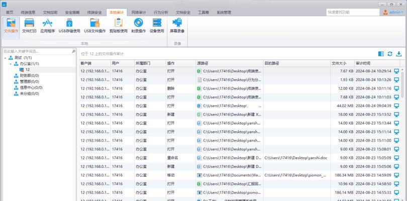Switch to the 网络审计 tab
Viewport: 407px width, 201px height.
click(139, 13)
